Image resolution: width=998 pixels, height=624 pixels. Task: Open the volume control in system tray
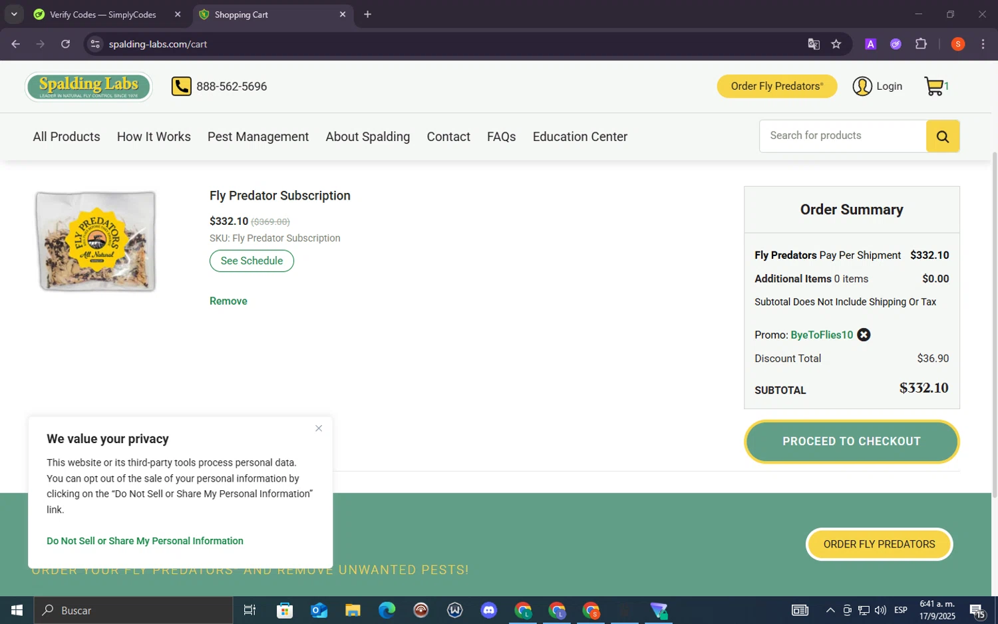pos(880,610)
